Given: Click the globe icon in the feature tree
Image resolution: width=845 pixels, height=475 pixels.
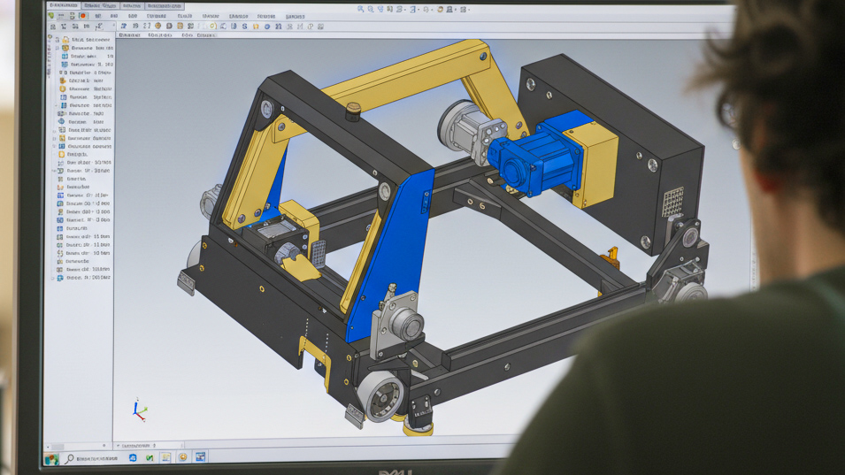Looking at the screenshot, I should click(x=61, y=122).
